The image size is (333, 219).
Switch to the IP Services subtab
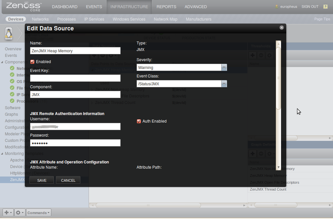click(x=94, y=19)
